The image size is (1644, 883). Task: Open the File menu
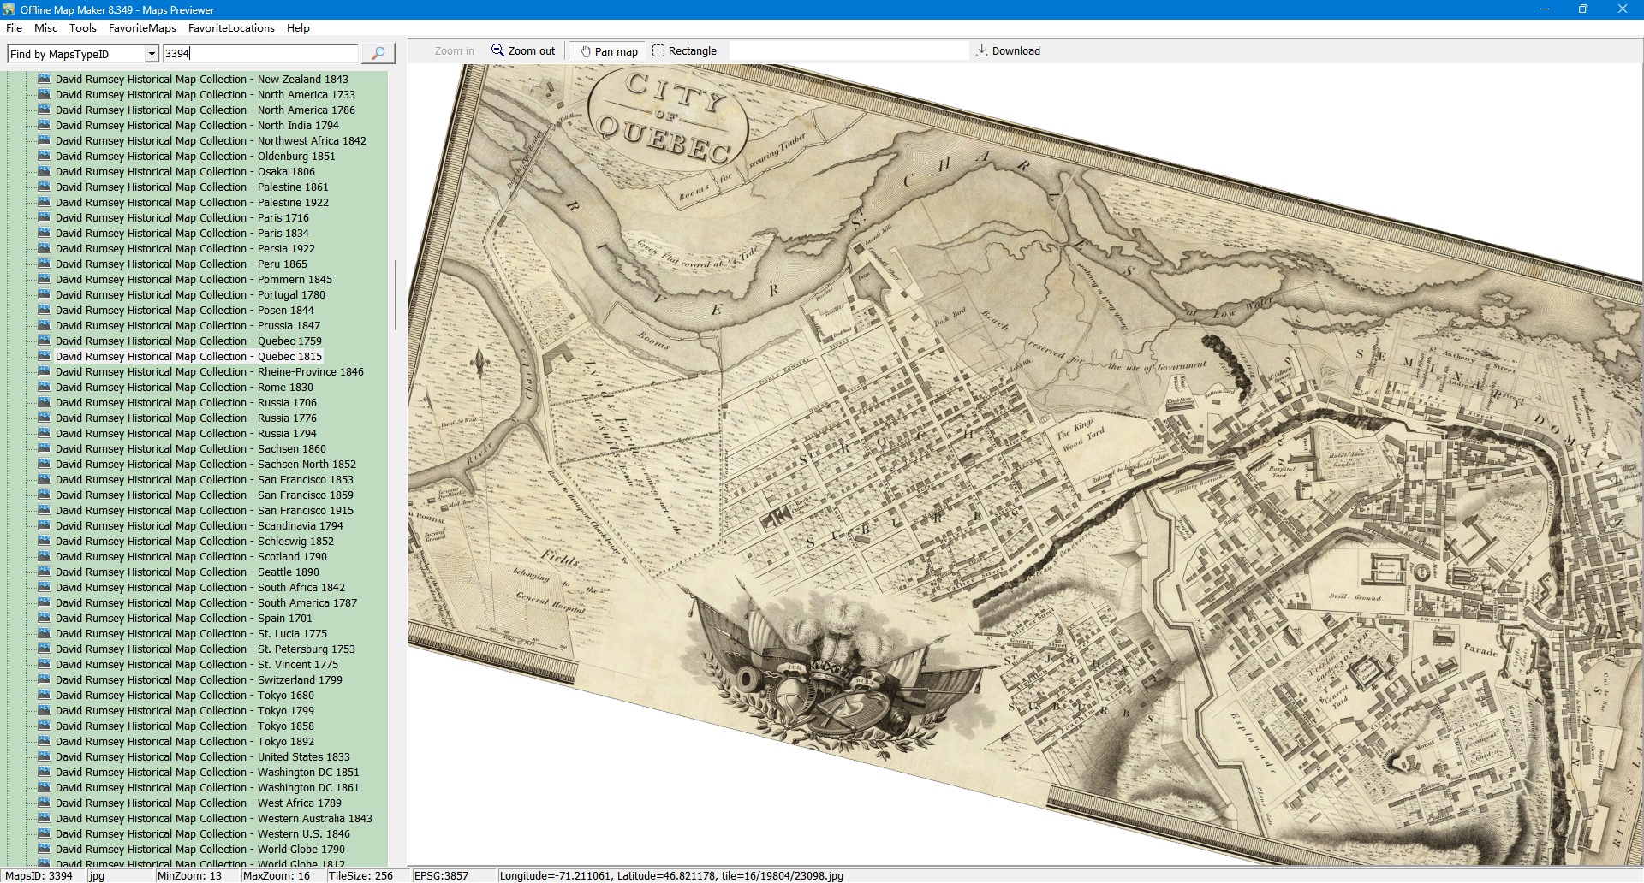pos(14,28)
